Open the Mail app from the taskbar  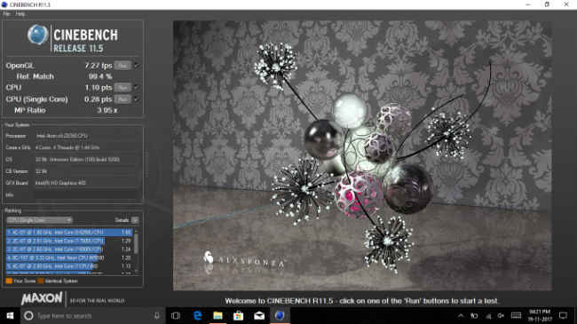[259, 316]
